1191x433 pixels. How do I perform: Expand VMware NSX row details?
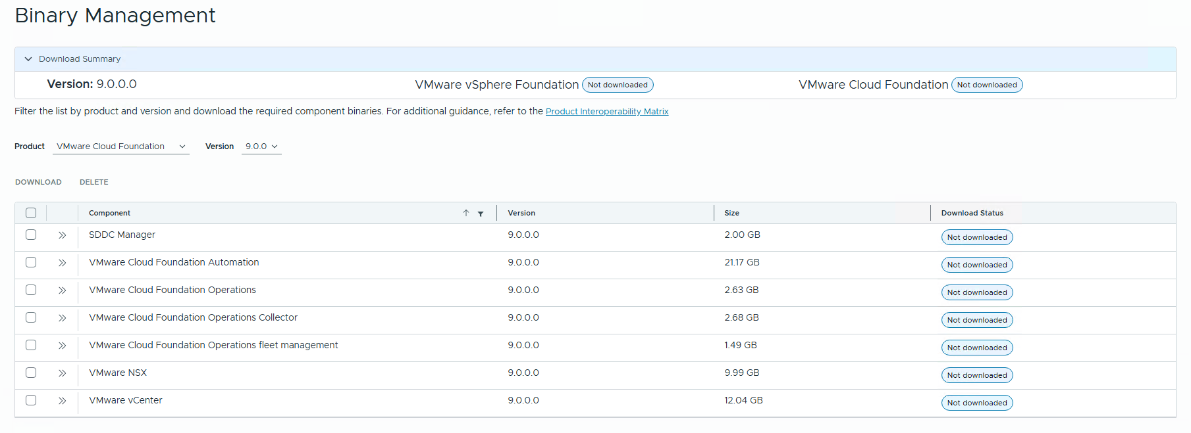tap(63, 373)
